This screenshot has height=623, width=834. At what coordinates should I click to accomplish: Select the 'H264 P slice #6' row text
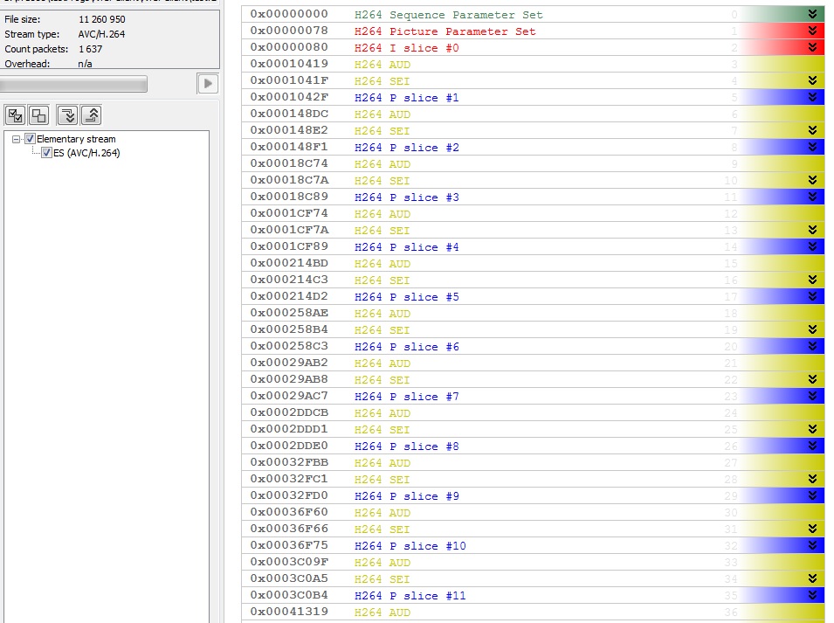click(x=406, y=347)
